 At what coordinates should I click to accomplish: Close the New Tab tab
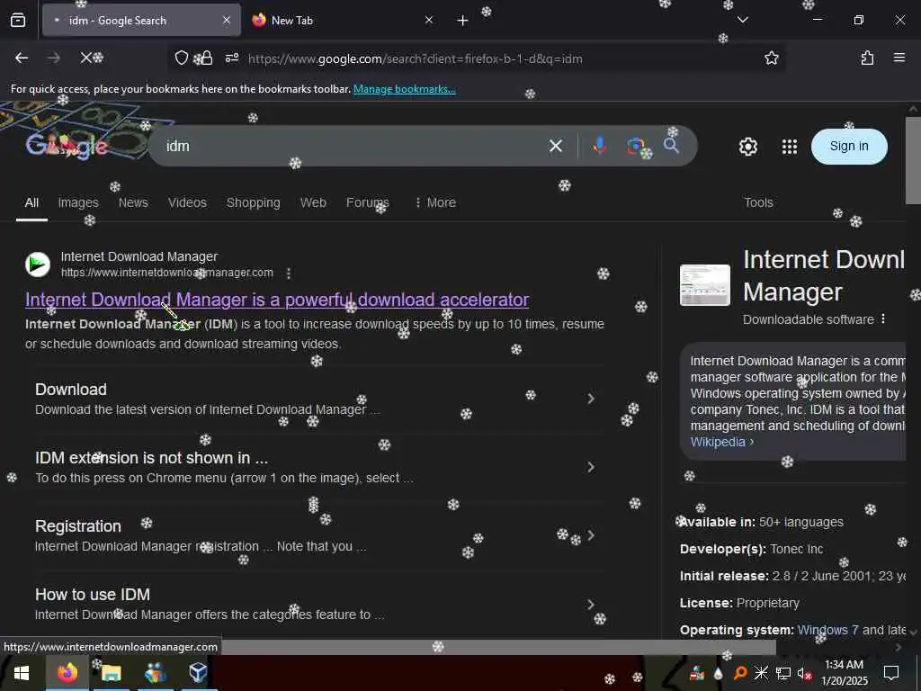(x=429, y=21)
